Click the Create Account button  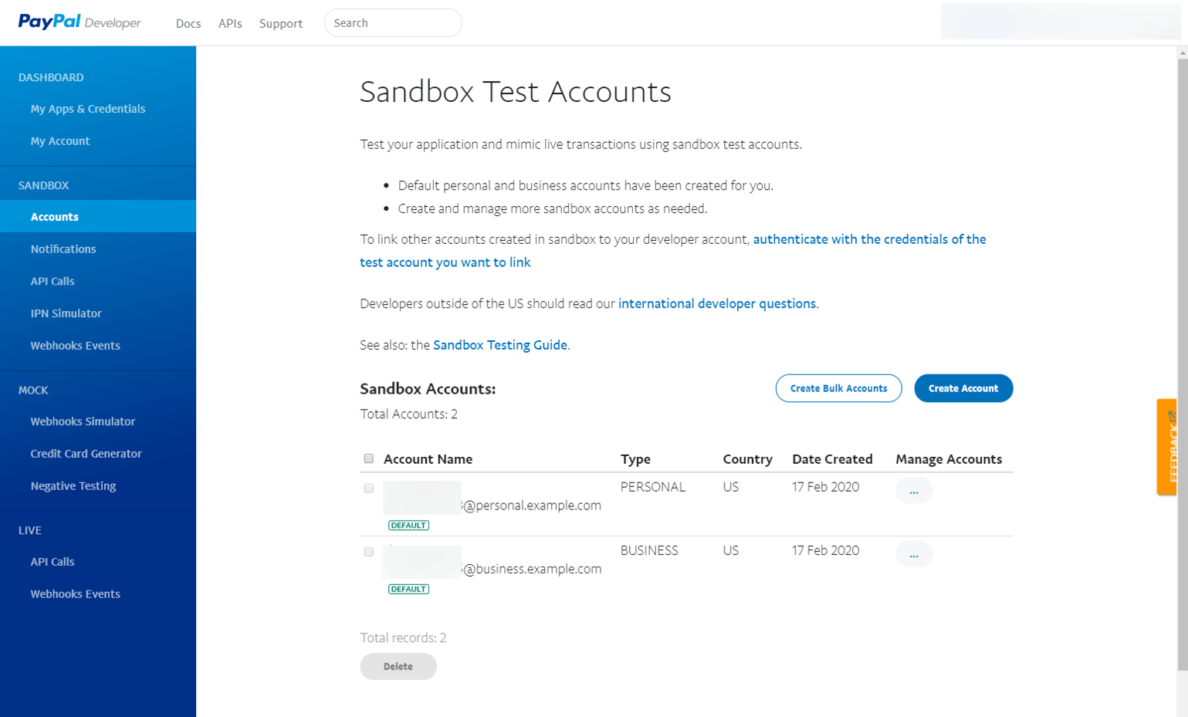point(963,388)
